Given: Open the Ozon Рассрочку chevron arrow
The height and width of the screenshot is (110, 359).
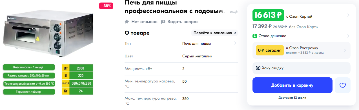Looking at the screenshot, I should [x=345, y=50].
